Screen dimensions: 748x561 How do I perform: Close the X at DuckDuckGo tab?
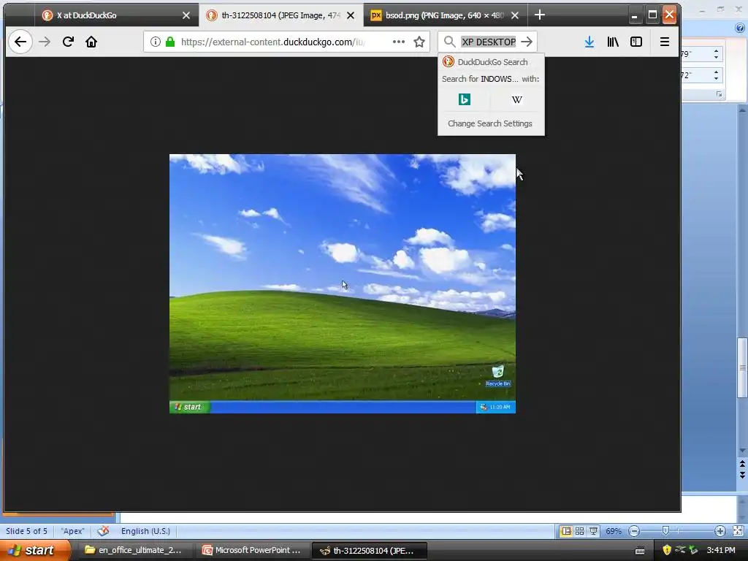pos(186,15)
